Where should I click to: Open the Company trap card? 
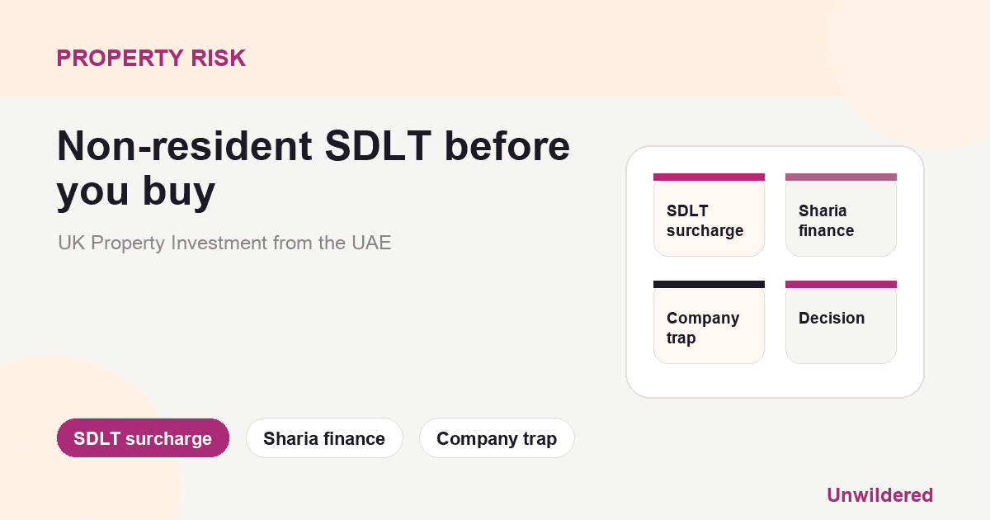pyautogui.click(x=709, y=322)
